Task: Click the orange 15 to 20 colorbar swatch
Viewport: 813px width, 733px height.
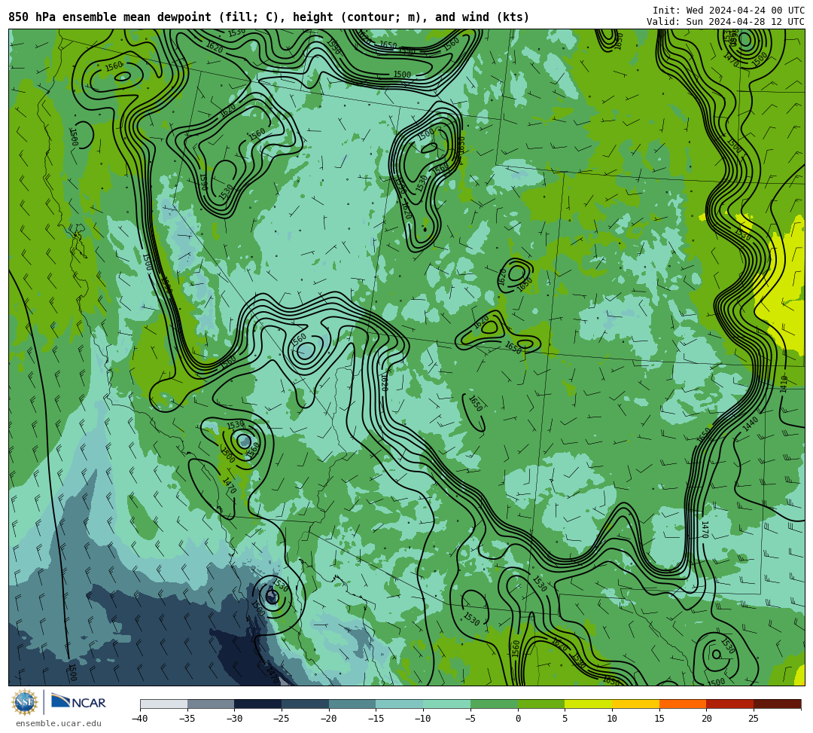Action: 683,704
